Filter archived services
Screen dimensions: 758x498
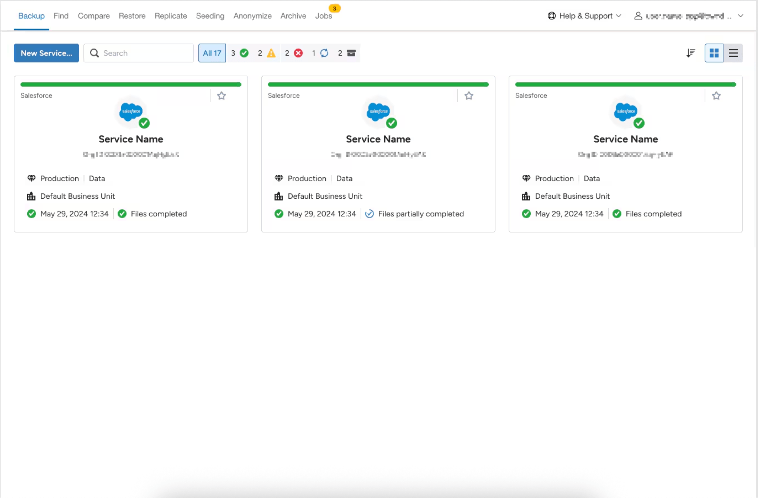346,53
